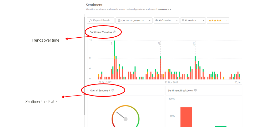The height and width of the screenshot is (135, 262).
Task: Expand the All Versions dropdown
Action: point(193,20)
